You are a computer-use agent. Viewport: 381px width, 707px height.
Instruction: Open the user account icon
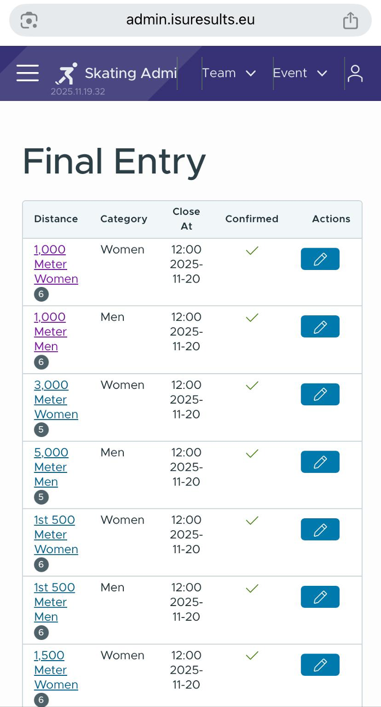tap(355, 73)
